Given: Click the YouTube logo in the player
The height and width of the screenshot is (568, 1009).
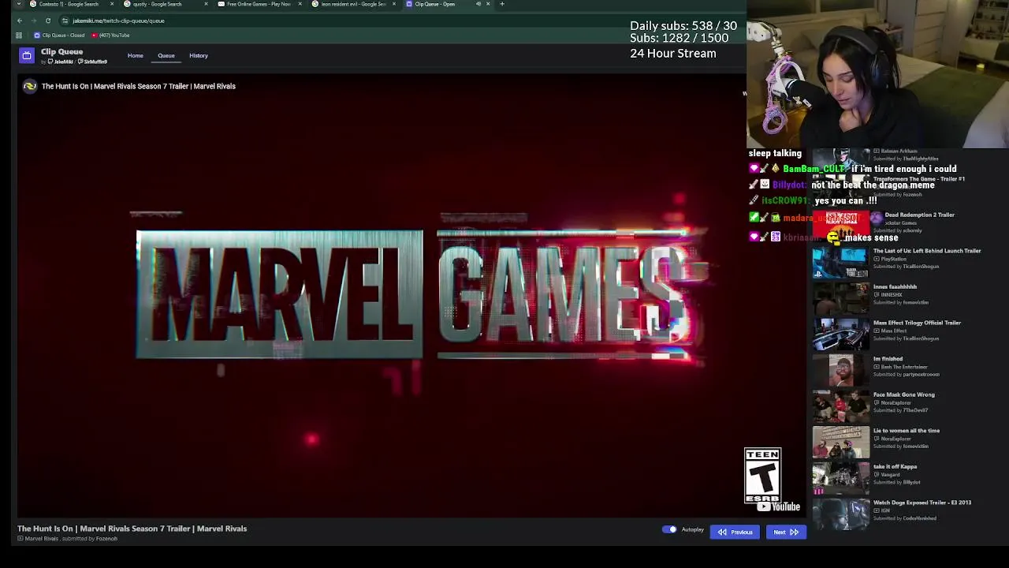Looking at the screenshot, I should coord(779,507).
